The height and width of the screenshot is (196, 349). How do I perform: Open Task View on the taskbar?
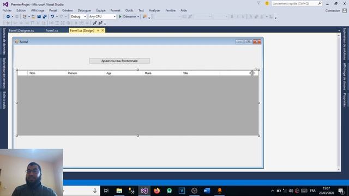[x=106, y=191]
